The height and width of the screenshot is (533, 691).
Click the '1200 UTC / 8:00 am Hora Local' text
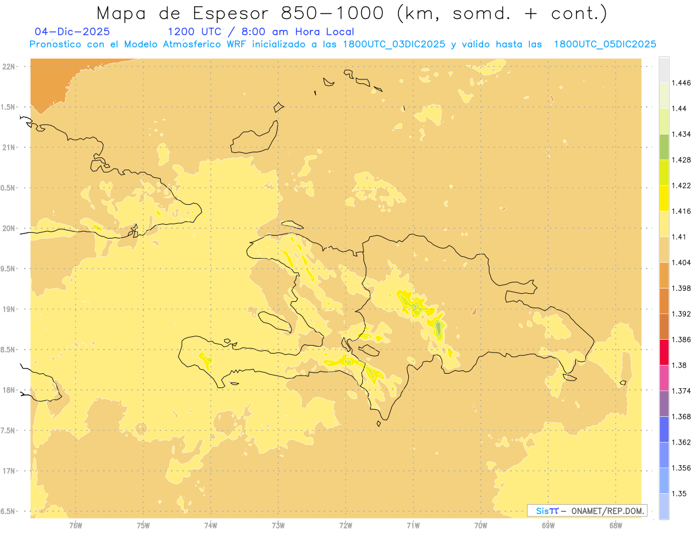coord(261,32)
